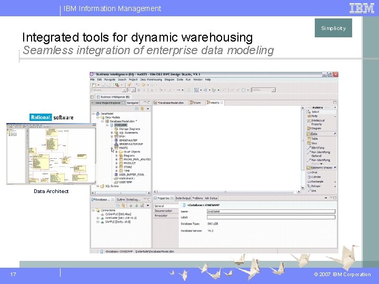Viewport: 379px width, 284px height.
Task: Switch to the Outline tab
Action: tap(121, 199)
